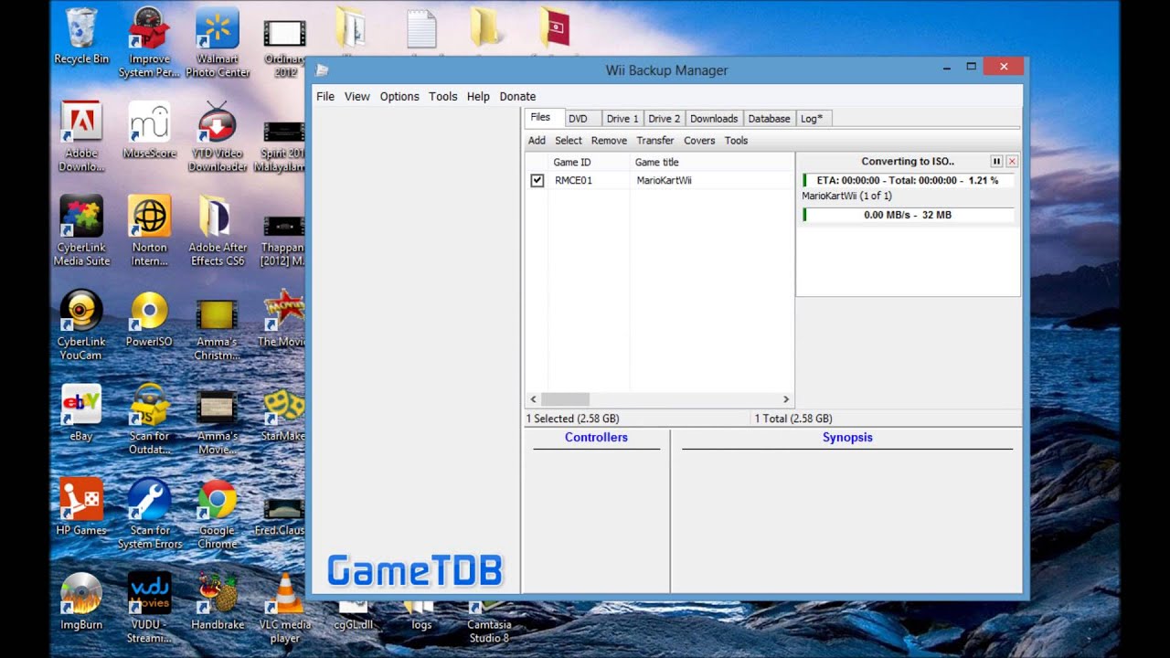Click the game list horizontal scrollbar thumb
This screenshot has width=1170, height=658.
point(565,399)
